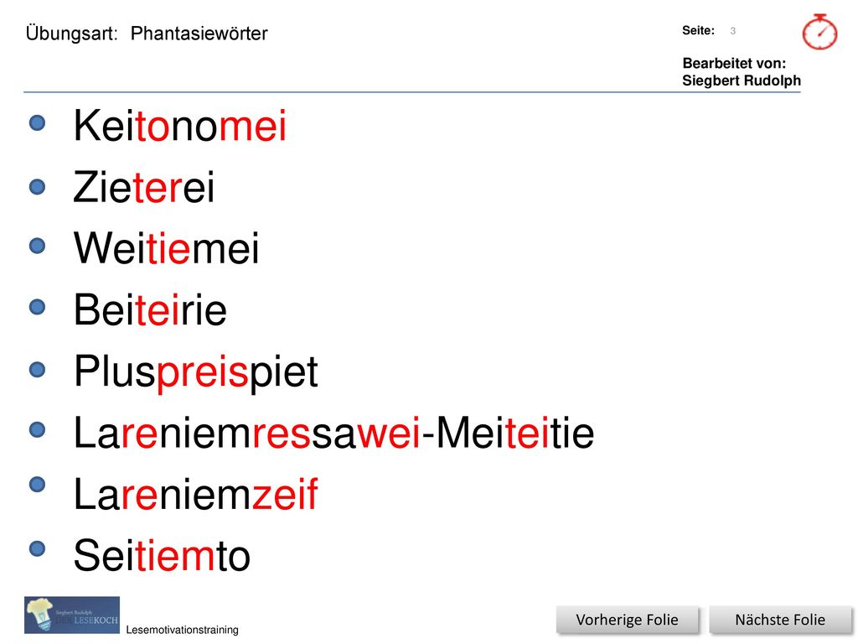Go to Nächste Folie
Viewport: 858px width, 644px height.
pos(780,620)
